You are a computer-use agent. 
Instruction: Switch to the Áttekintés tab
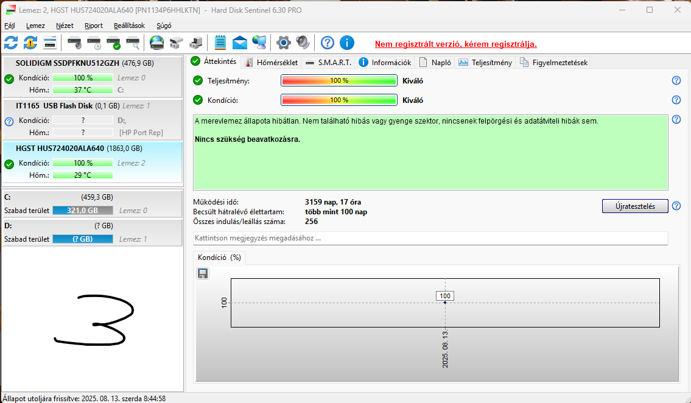tap(214, 61)
